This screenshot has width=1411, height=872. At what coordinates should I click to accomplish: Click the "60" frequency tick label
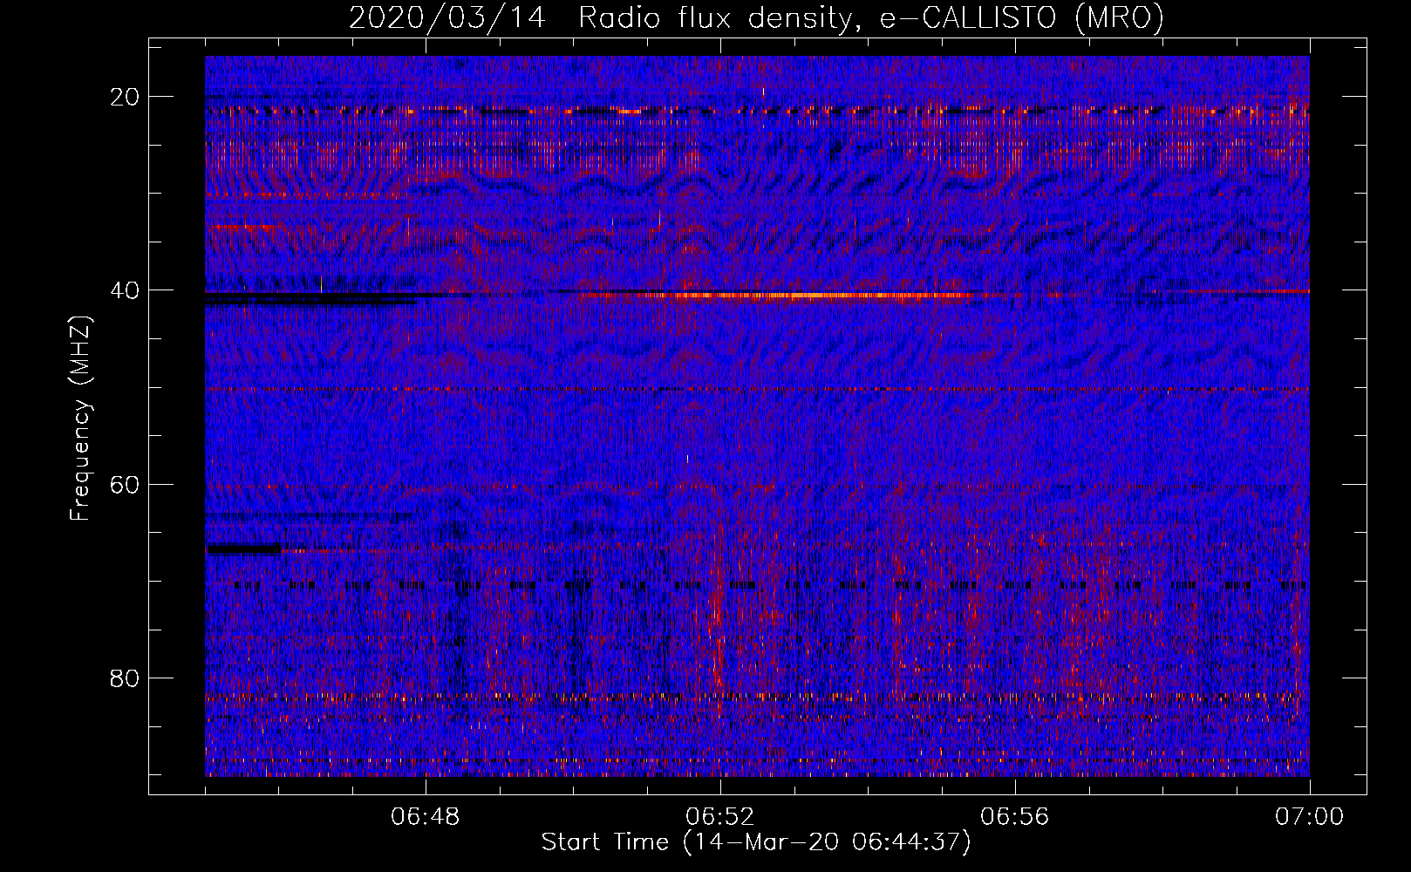tap(126, 484)
